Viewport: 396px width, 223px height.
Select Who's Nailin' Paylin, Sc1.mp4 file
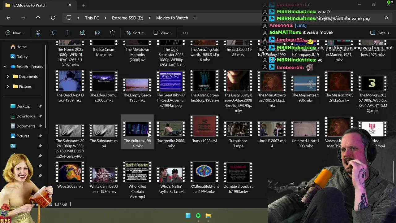[171, 181]
